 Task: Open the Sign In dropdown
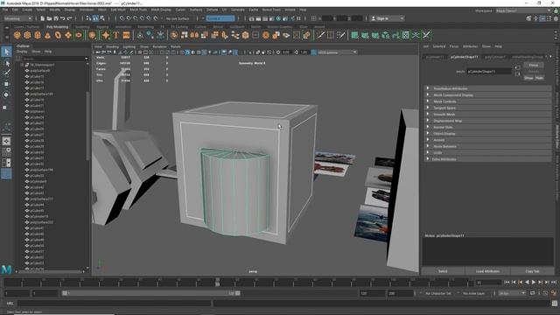[x=387, y=18]
